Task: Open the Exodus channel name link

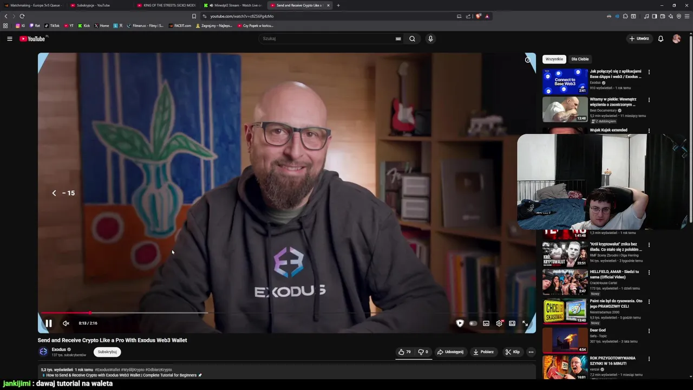Action: pyautogui.click(x=58, y=349)
